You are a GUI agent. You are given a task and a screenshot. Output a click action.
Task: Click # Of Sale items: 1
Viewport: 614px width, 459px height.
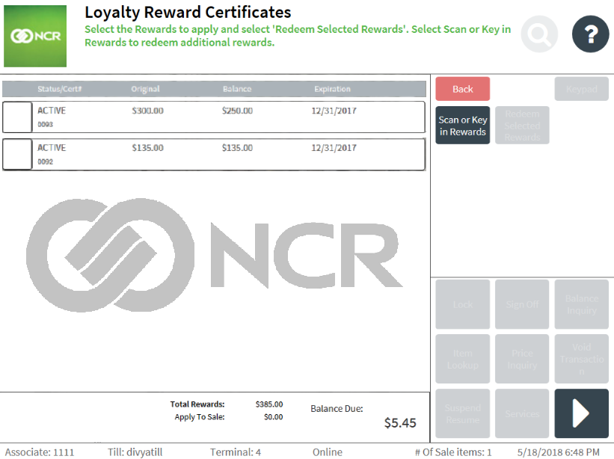[453, 452]
